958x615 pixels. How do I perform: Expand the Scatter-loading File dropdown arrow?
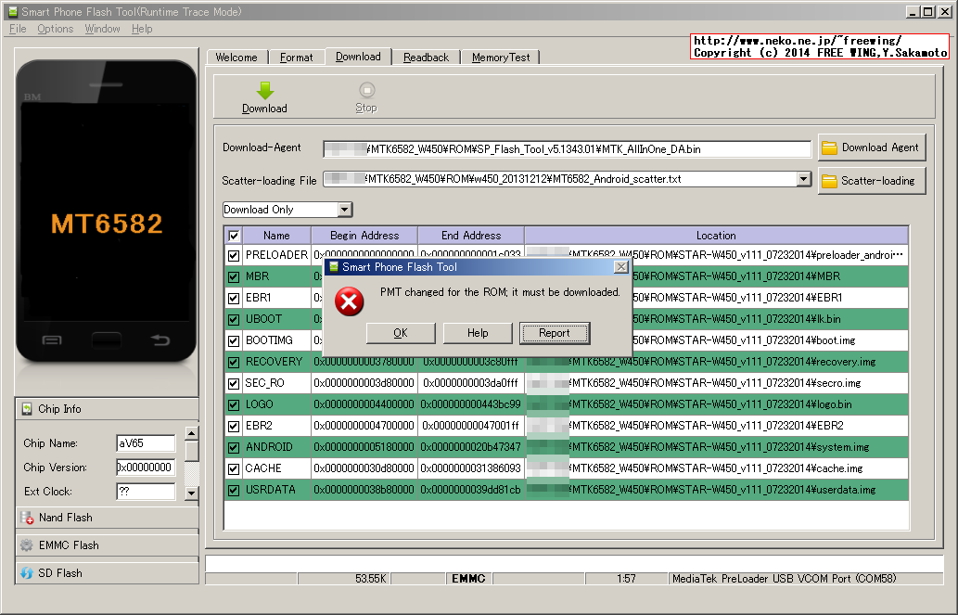[801, 180]
